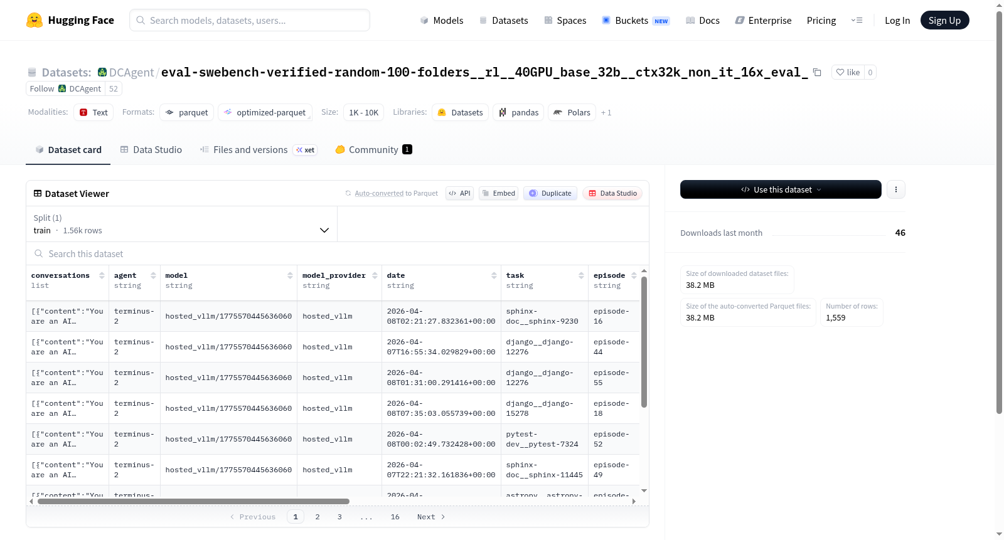Select the pandas library tag
Image resolution: width=1004 pixels, height=540 pixels.
point(518,112)
